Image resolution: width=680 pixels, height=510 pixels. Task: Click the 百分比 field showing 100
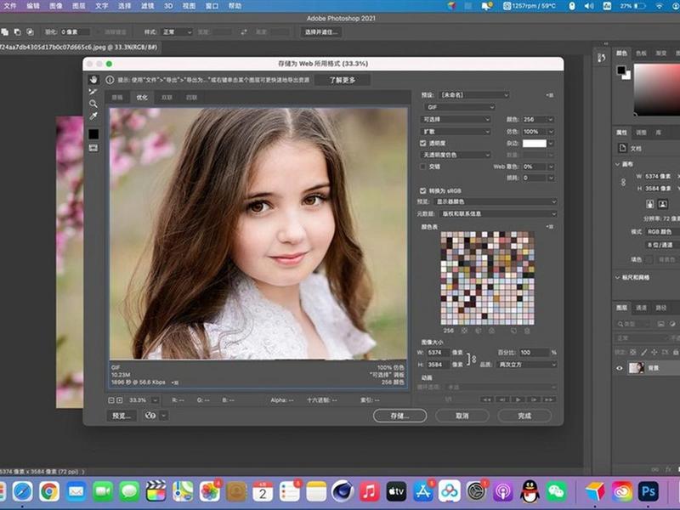point(535,353)
